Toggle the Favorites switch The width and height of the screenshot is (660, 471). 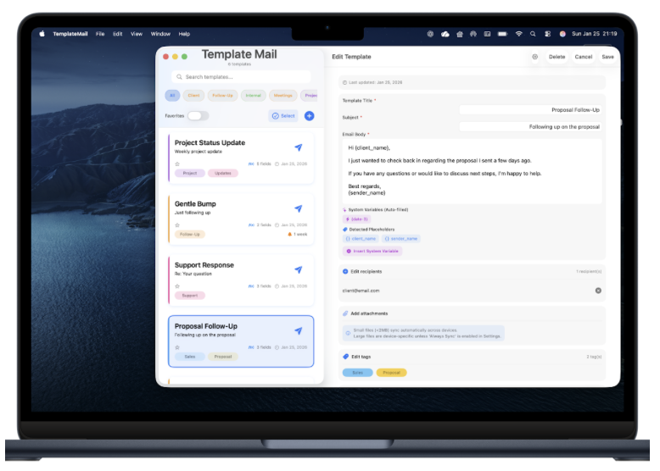tap(198, 116)
